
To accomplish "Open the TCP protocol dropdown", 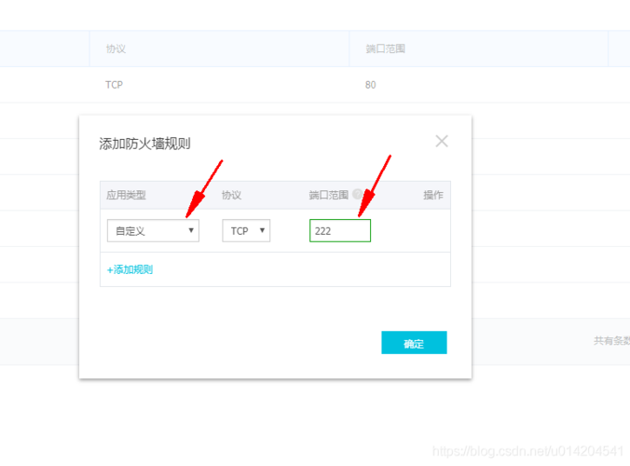I will [246, 230].
